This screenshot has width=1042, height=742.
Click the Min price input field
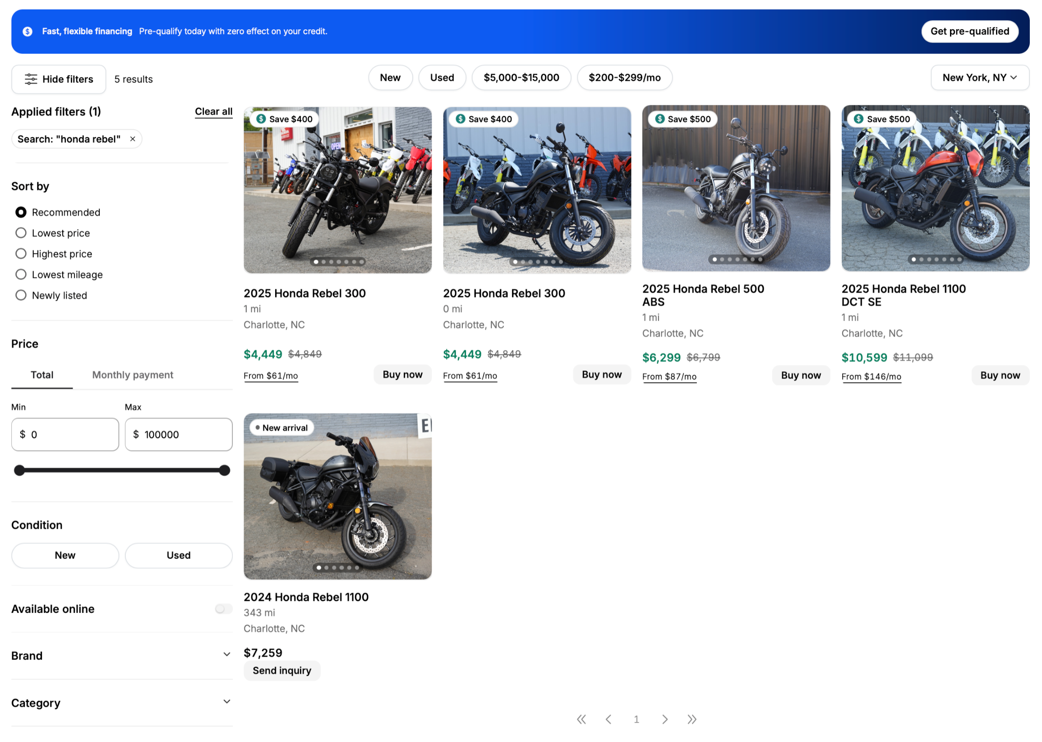pyautogui.click(x=65, y=435)
